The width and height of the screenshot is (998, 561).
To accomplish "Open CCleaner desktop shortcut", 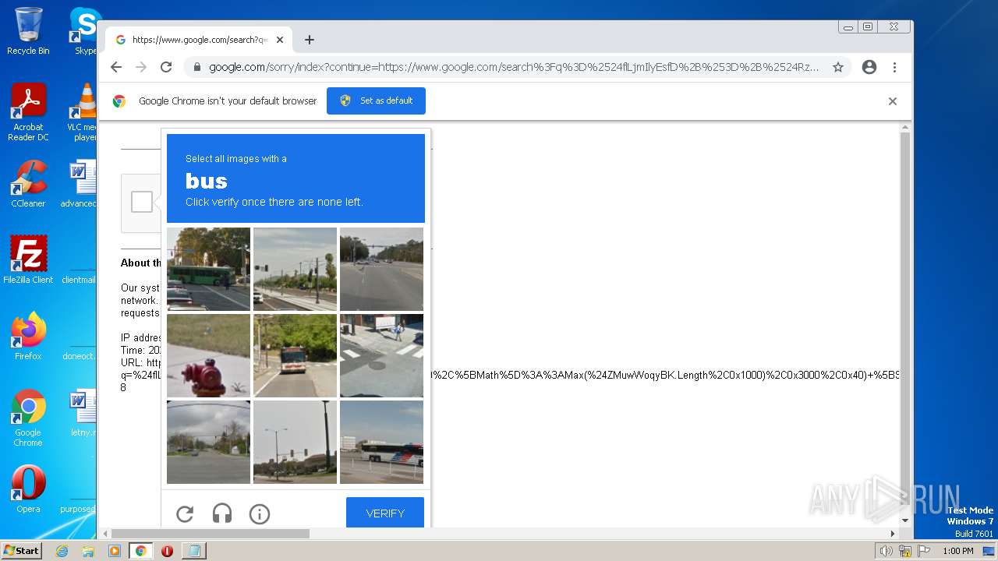I will [x=28, y=184].
